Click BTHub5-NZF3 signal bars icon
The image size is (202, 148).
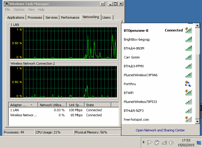[x=189, y=111]
